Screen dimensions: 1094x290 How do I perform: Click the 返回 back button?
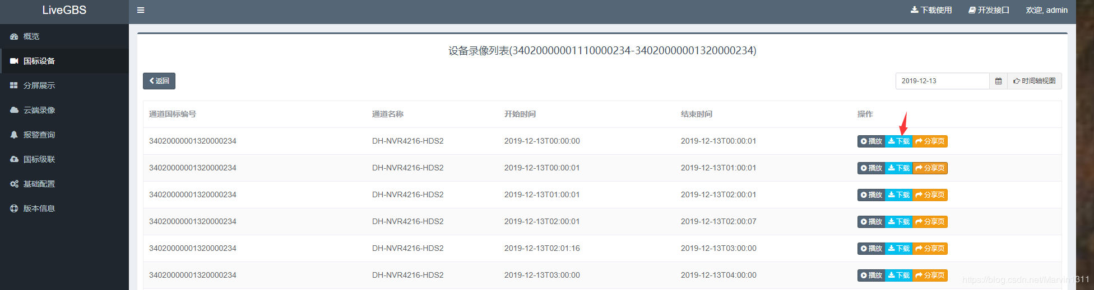(159, 81)
